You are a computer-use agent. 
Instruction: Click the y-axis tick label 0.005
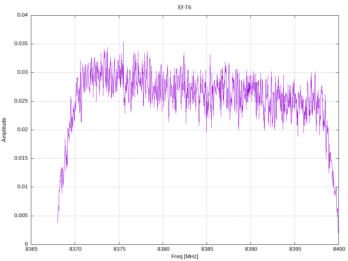21,216
